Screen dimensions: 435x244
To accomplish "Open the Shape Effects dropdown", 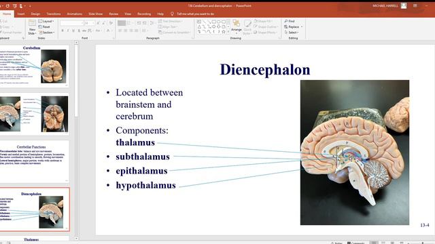I will point(265,33).
